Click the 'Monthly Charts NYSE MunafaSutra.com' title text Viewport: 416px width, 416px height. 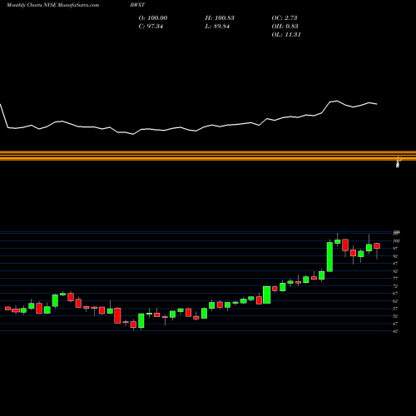click(52, 5)
